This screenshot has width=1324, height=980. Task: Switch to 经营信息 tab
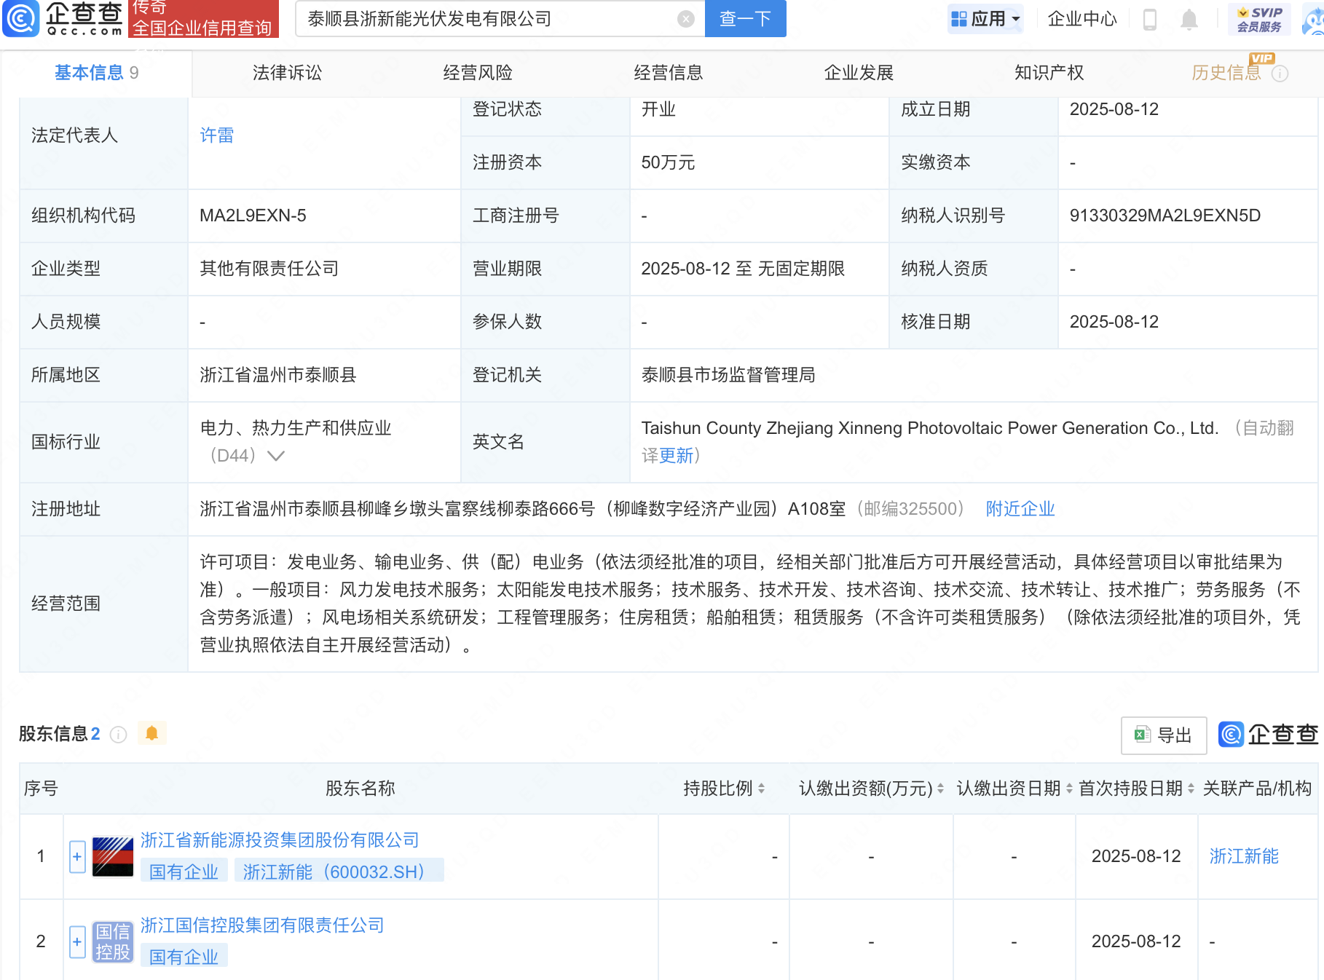click(668, 73)
